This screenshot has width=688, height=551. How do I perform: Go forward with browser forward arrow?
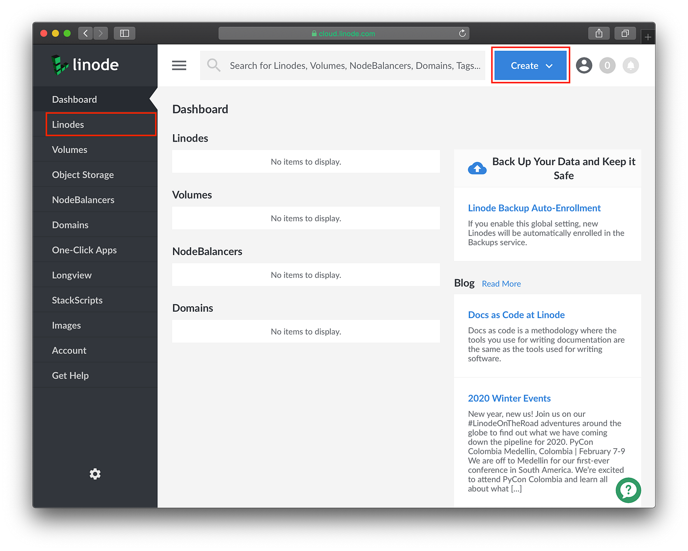tap(101, 33)
